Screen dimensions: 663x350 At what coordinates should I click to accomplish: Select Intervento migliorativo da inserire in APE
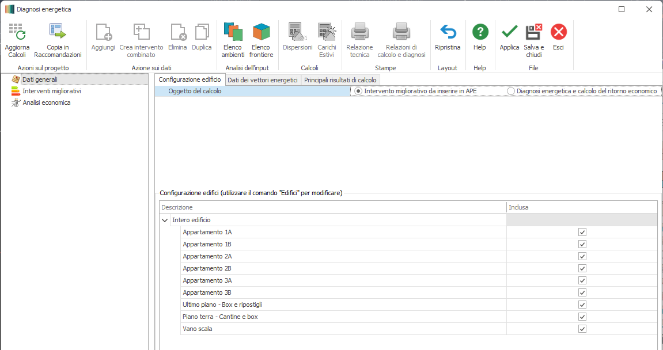click(359, 91)
